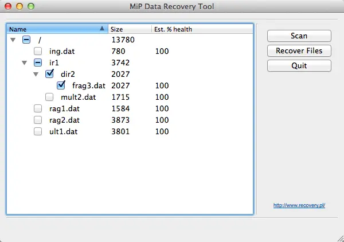
Task: Sort files by Size column
Action: coord(129,29)
